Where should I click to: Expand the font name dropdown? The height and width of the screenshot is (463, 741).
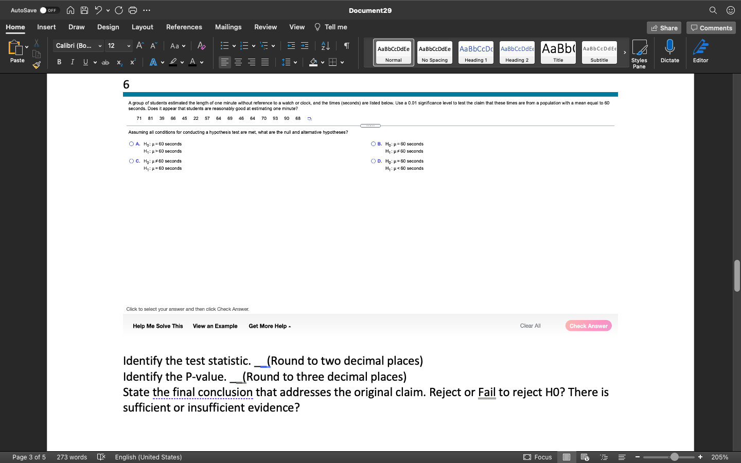[x=101, y=46]
